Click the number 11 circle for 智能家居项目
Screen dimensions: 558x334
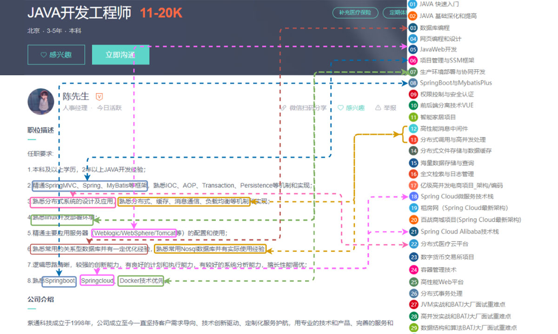[413, 117]
